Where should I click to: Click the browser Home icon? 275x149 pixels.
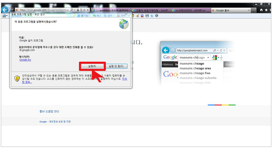(x=261, y=10)
